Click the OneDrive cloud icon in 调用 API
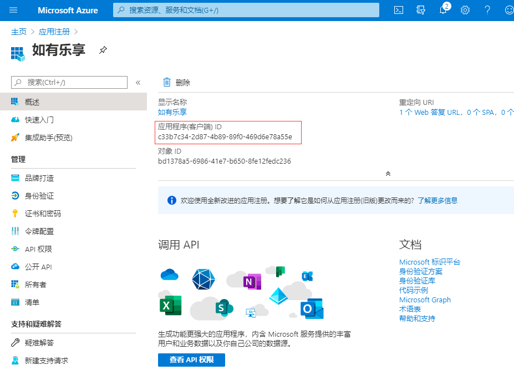This screenshot has width=514, height=375. pos(170,274)
